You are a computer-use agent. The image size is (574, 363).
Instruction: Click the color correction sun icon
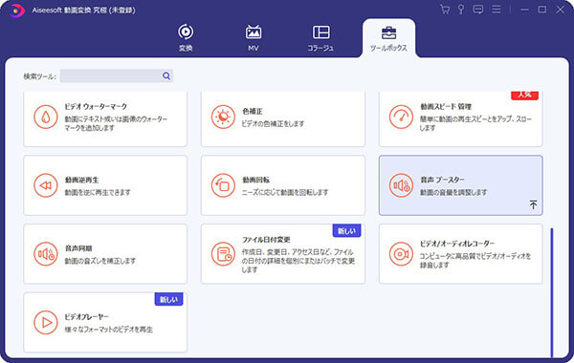(223, 117)
